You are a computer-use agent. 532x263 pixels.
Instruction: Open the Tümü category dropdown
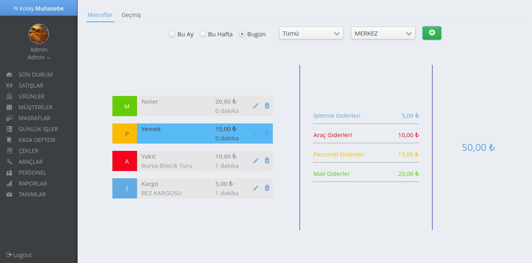(x=311, y=33)
